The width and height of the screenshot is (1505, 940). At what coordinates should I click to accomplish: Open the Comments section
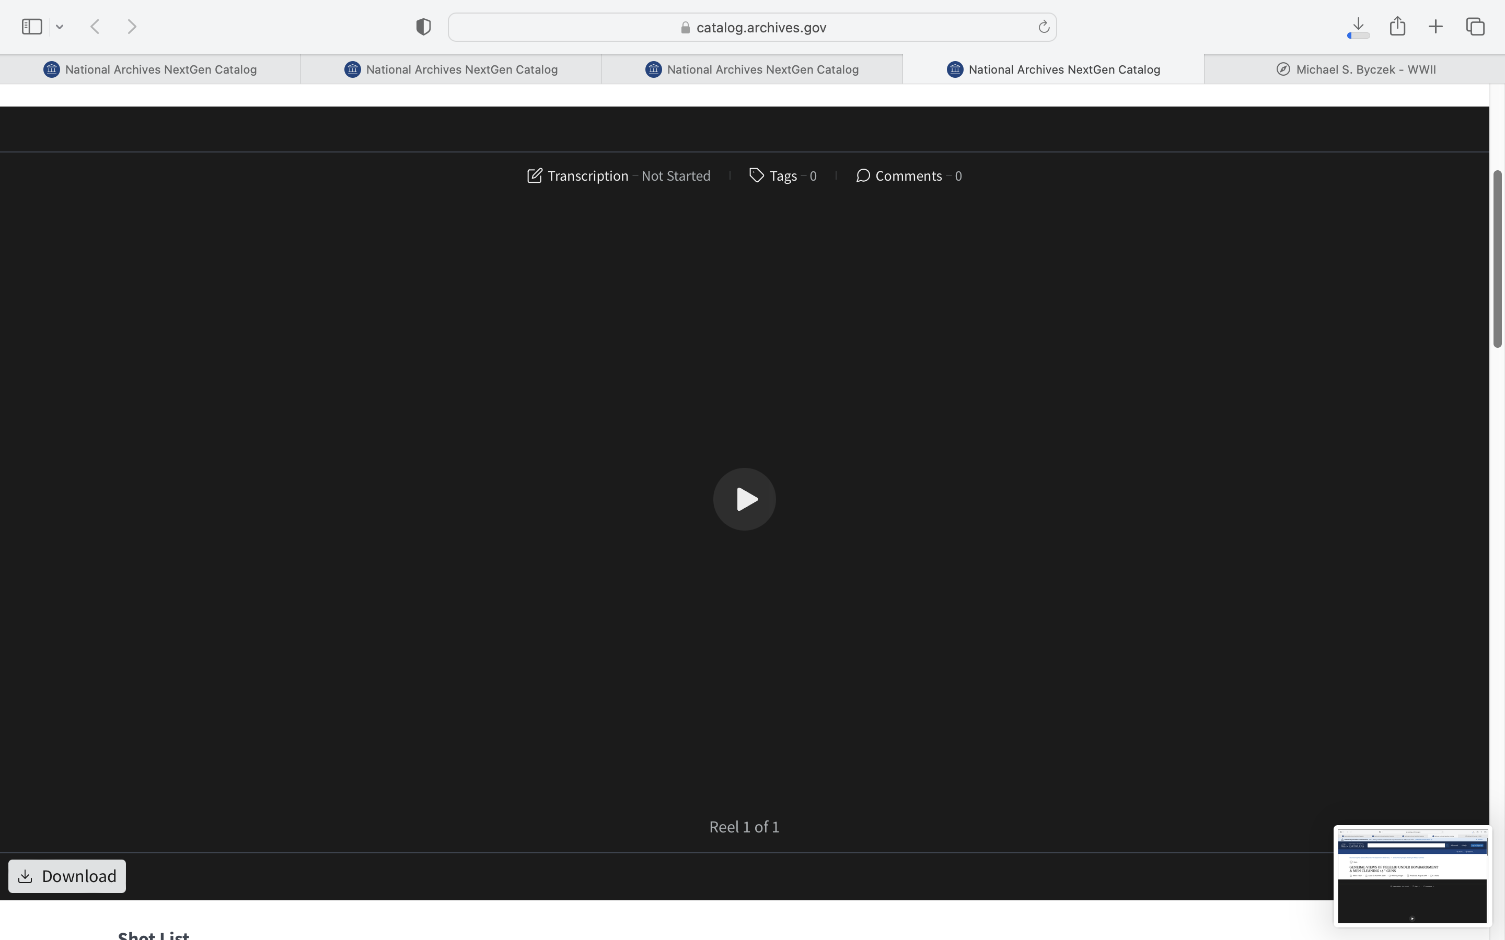(908, 176)
